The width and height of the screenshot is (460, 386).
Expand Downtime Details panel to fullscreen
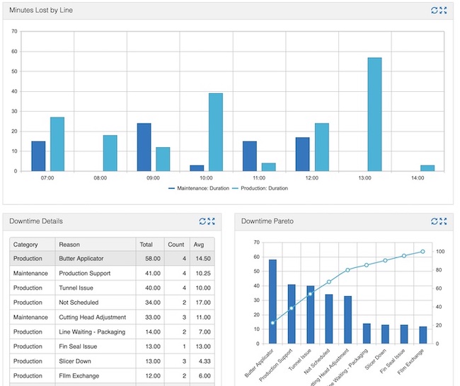coord(211,221)
